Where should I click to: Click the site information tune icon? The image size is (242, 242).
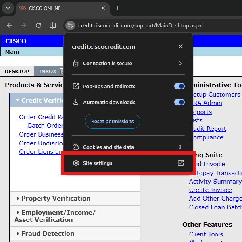pyautogui.click(x=70, y=25)
